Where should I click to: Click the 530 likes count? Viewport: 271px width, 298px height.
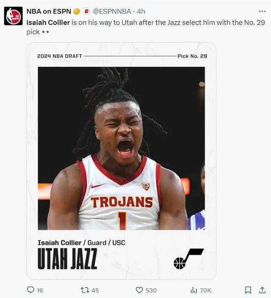click(x=151, y=290)
